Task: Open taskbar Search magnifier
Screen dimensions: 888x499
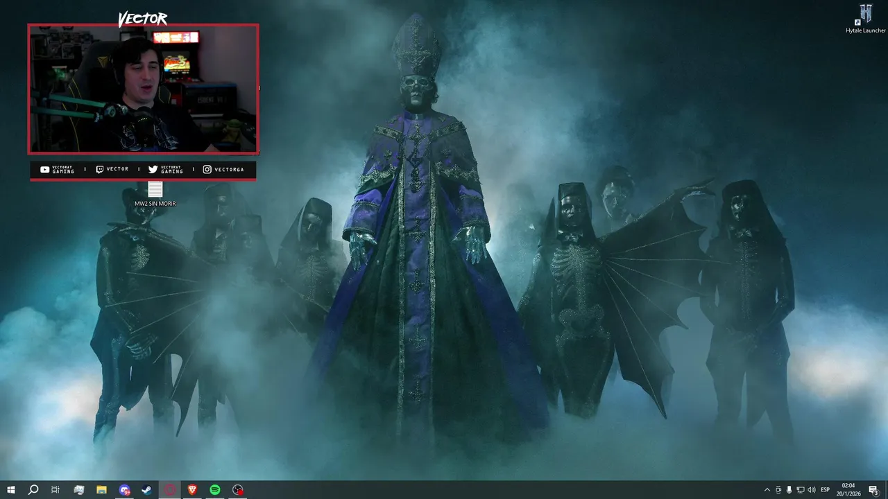Action: [x=33, y=490]
